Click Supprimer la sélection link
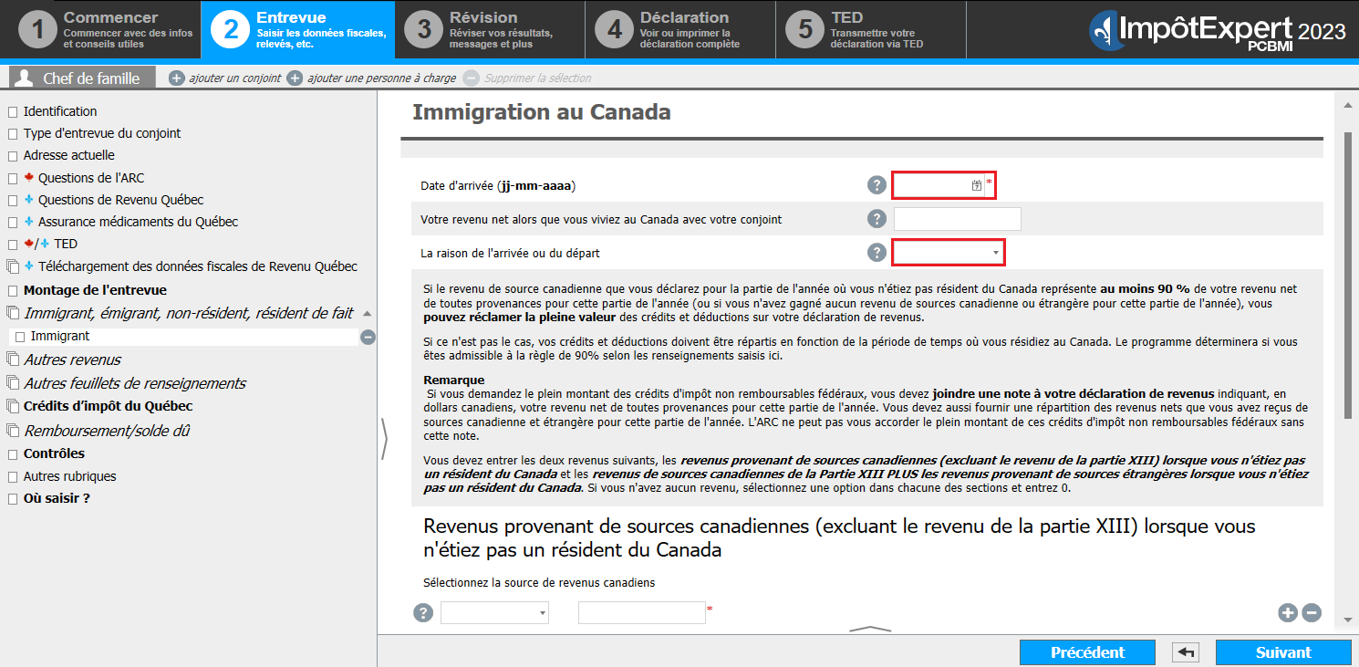Viewport: 1359px width, 667px height. (538, 78)
